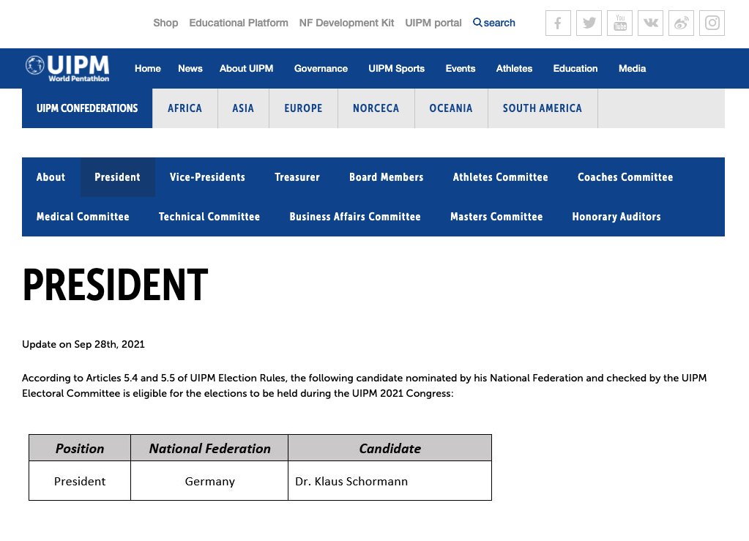The width and height of the screenshot is (749, 541).
Task: Open the Masters Committee tab
Action: (x=496, y=217)
